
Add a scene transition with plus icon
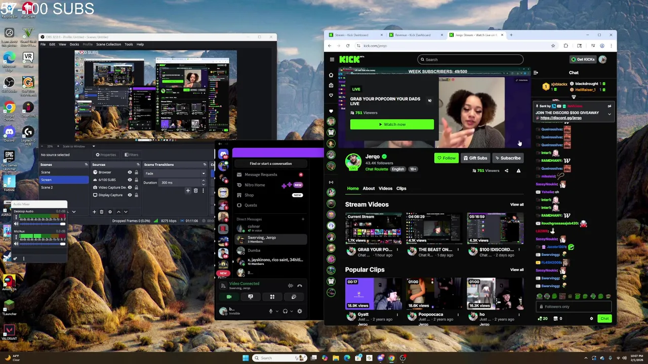click(188, 191)
